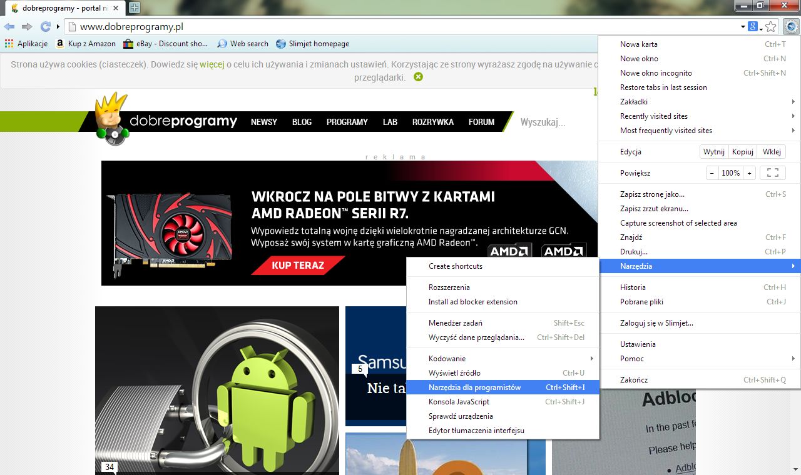This screenshot has height=475, width=801.
Task: Open Web search bookmark
Action: coord(243,44)
